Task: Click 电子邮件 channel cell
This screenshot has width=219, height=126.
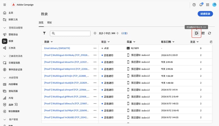Action: (x=133, y=48)
